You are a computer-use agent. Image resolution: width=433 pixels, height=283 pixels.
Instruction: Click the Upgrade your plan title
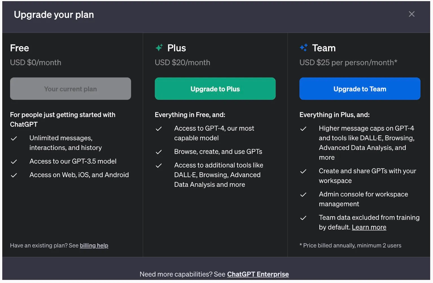point(54,15)
